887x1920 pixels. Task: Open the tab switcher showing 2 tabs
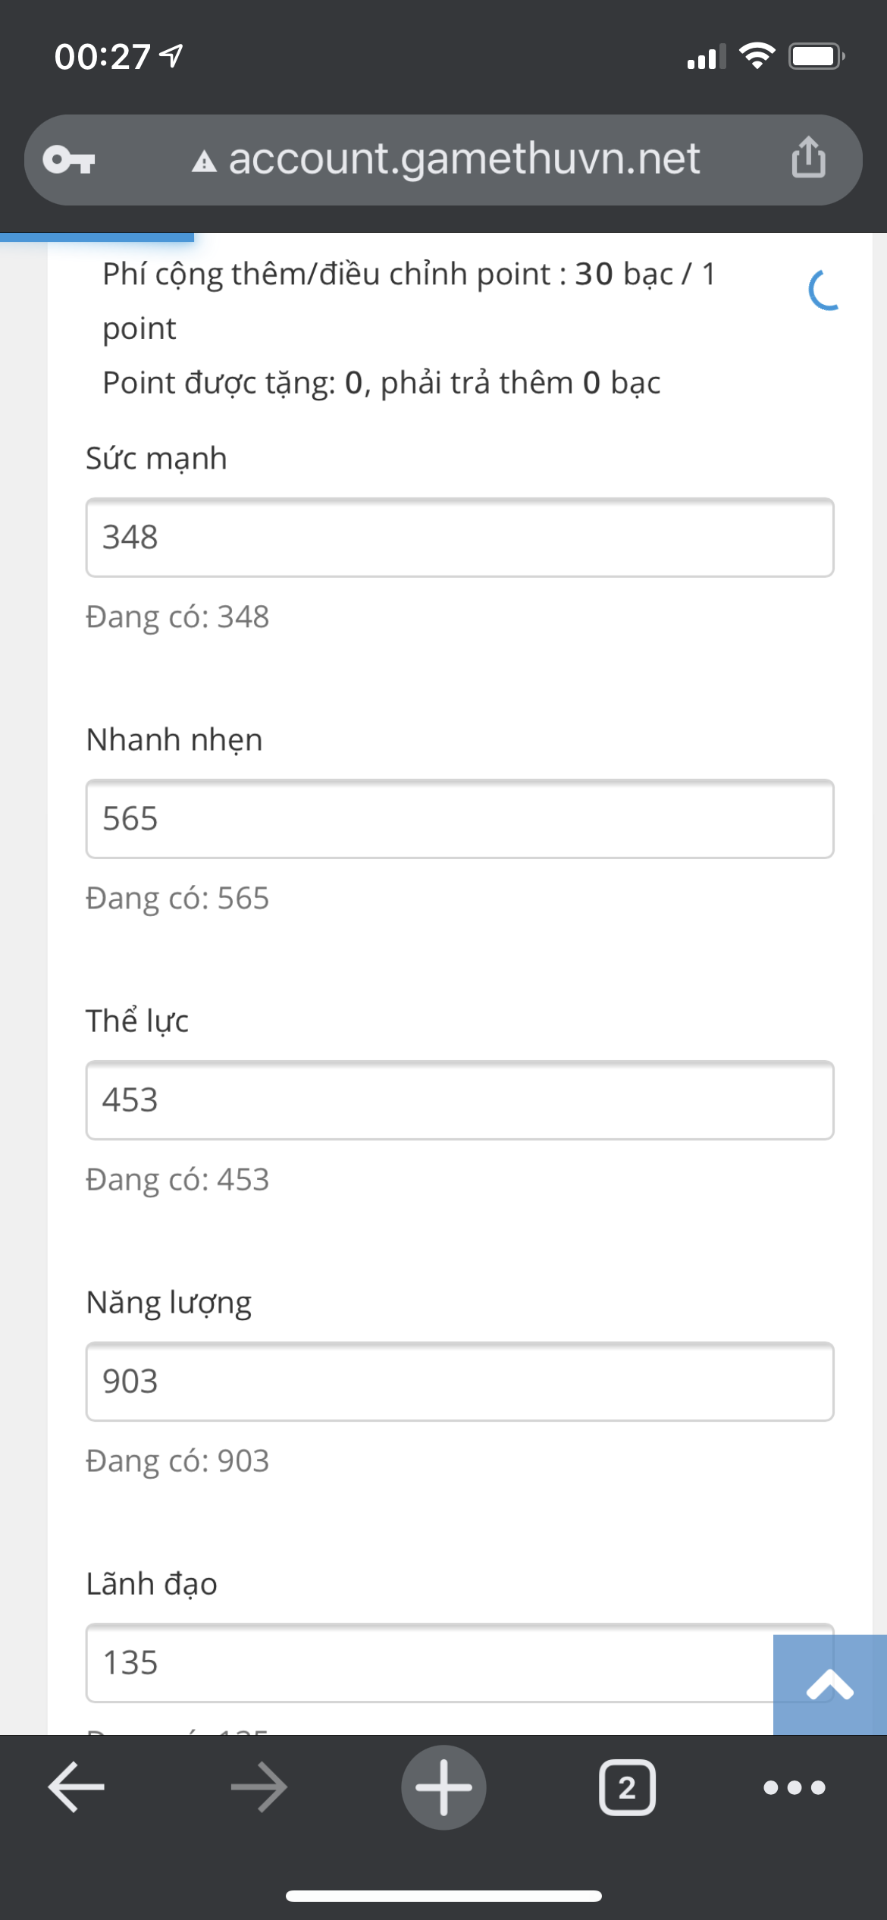pyautogui.click(x=628, y=1787)
